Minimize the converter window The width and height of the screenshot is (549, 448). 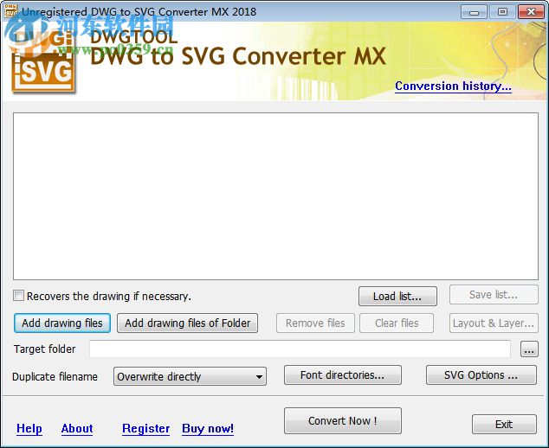click(x=474, y=12)
